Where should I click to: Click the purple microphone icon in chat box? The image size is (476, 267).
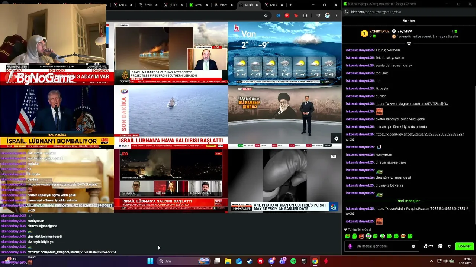coord(350,246)
